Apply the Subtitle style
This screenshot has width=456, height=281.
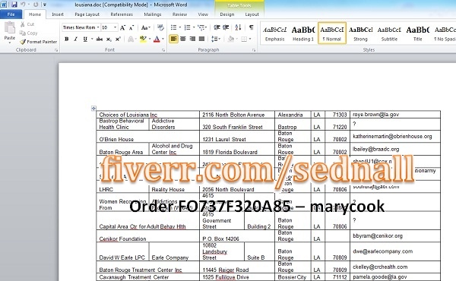389,33
